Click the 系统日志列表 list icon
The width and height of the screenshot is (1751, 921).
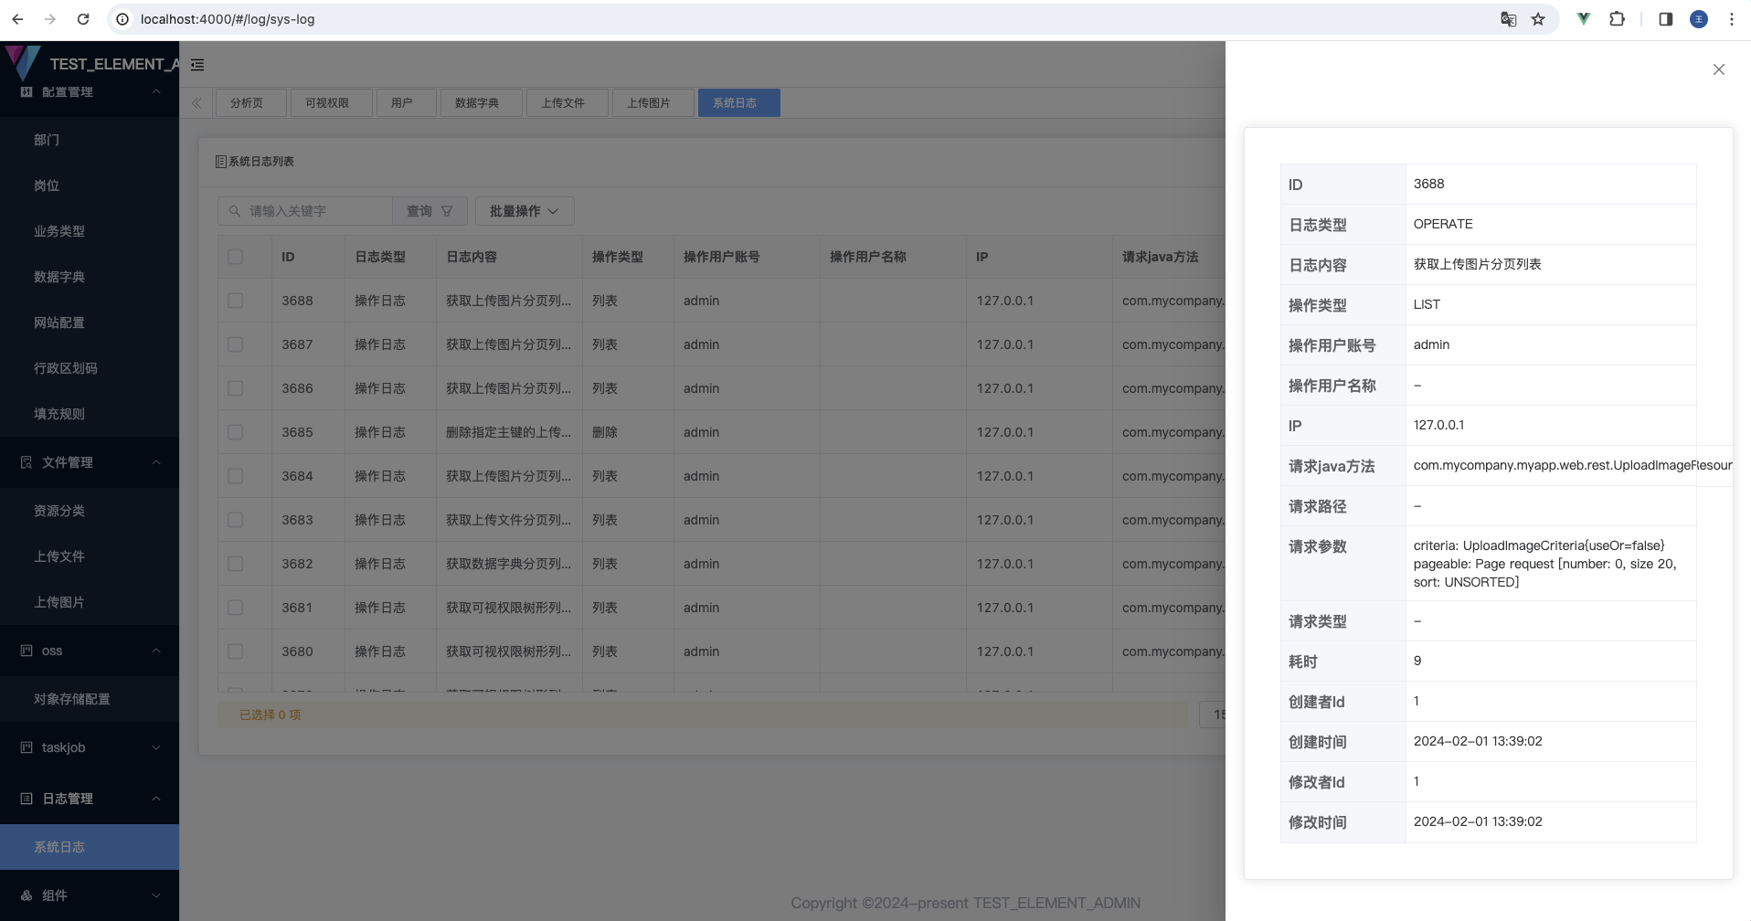point(220,161)
